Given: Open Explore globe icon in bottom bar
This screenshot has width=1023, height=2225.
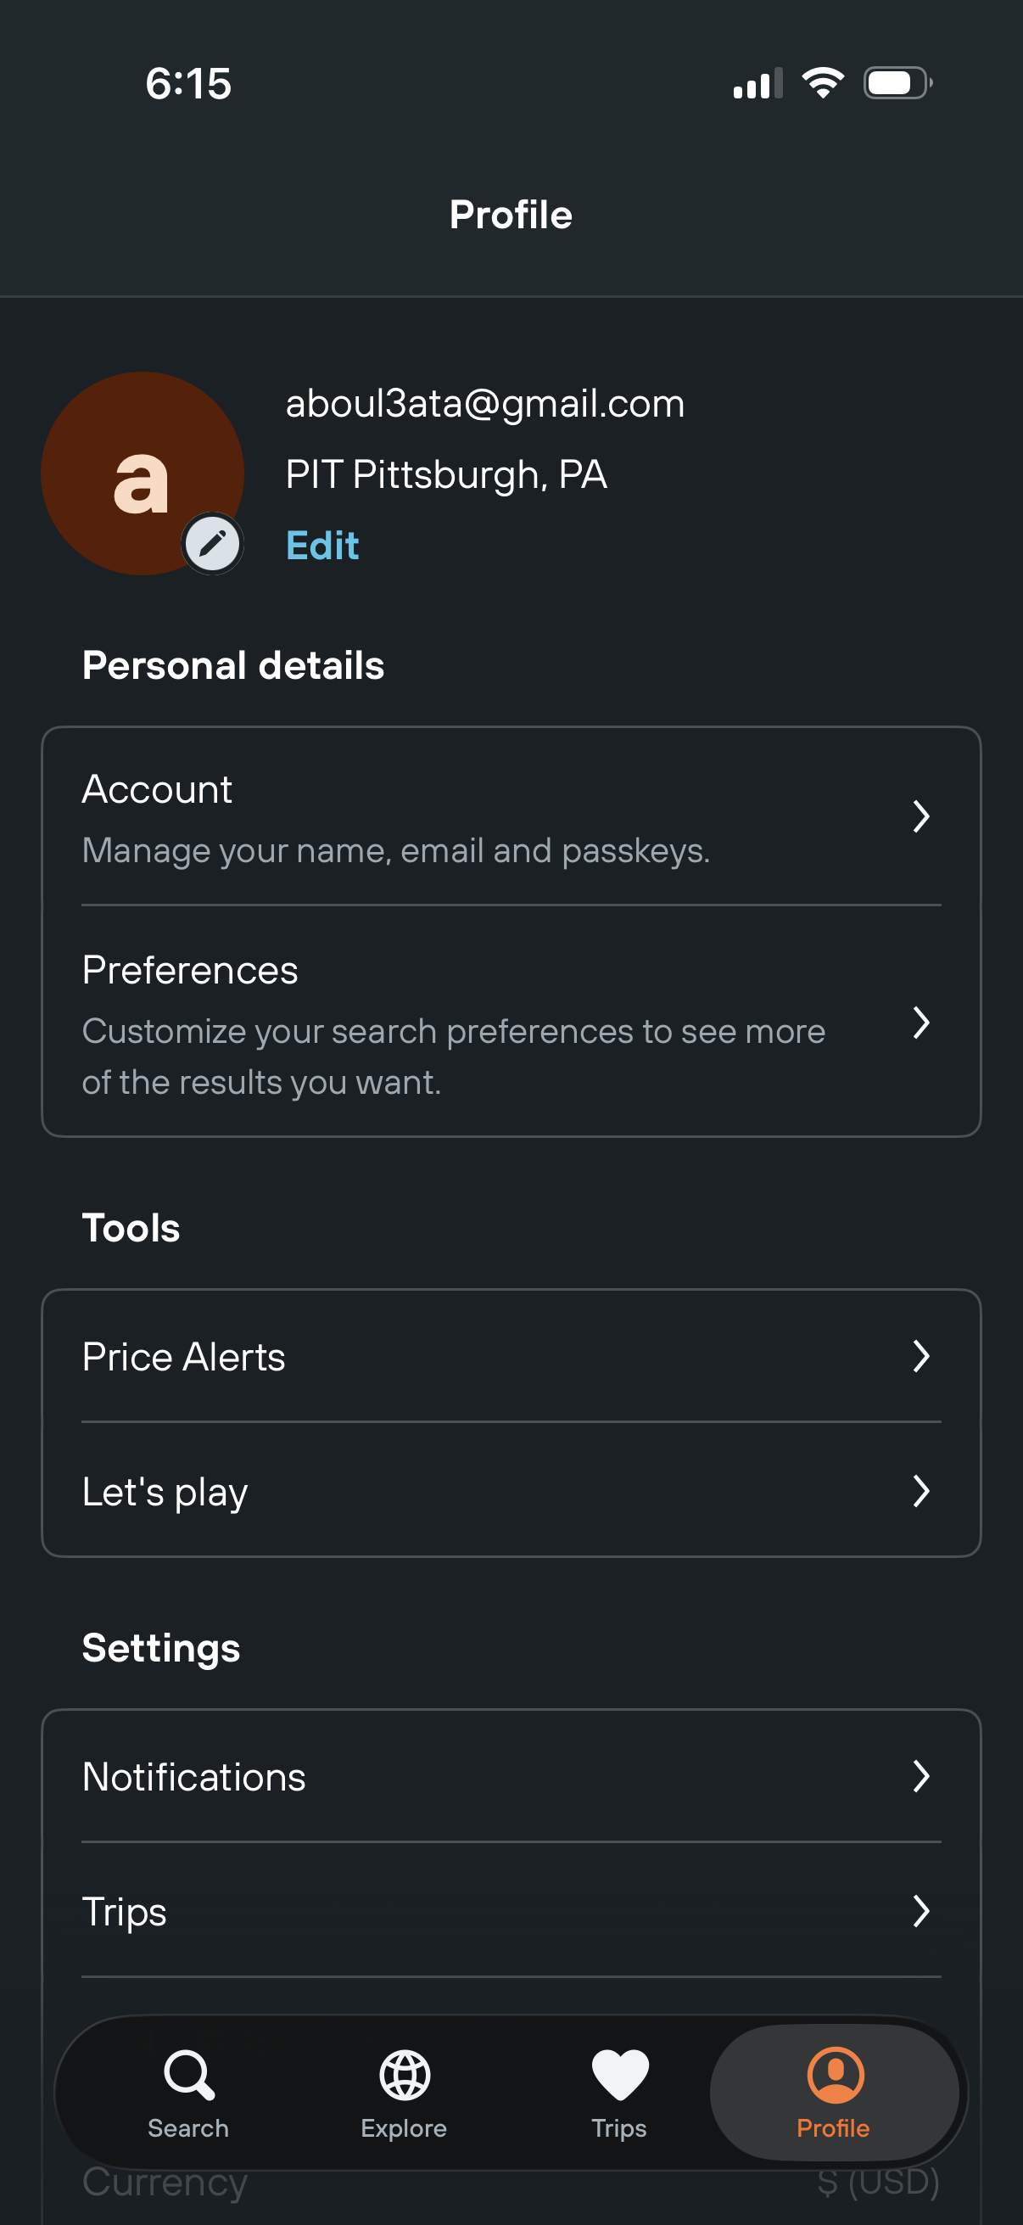Looking at the screenshot, I should 404,2075.
